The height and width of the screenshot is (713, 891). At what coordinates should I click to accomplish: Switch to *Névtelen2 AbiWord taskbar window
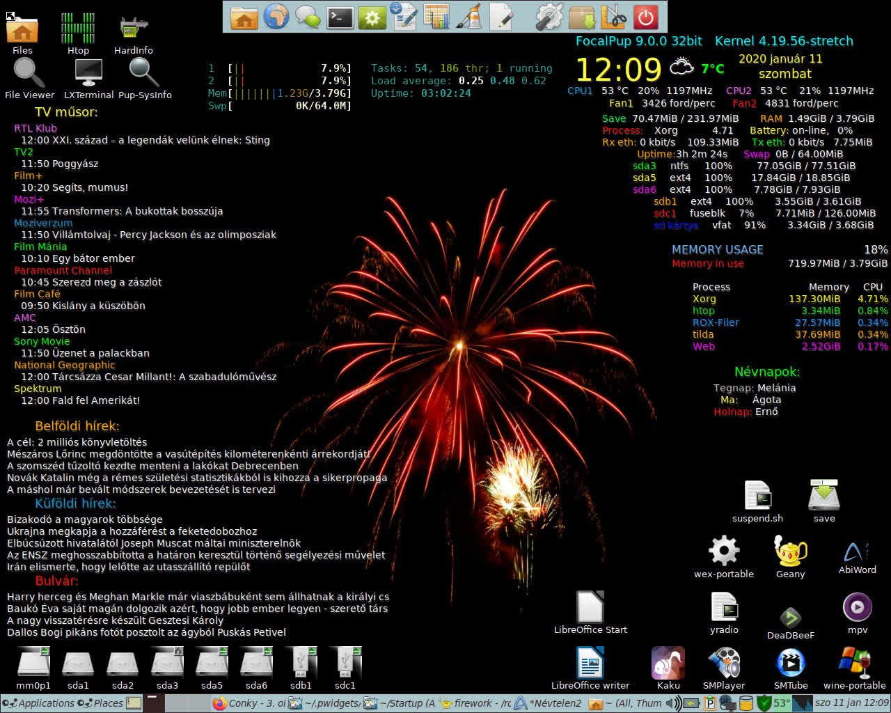pyautogui.click(x=549, y=703)
